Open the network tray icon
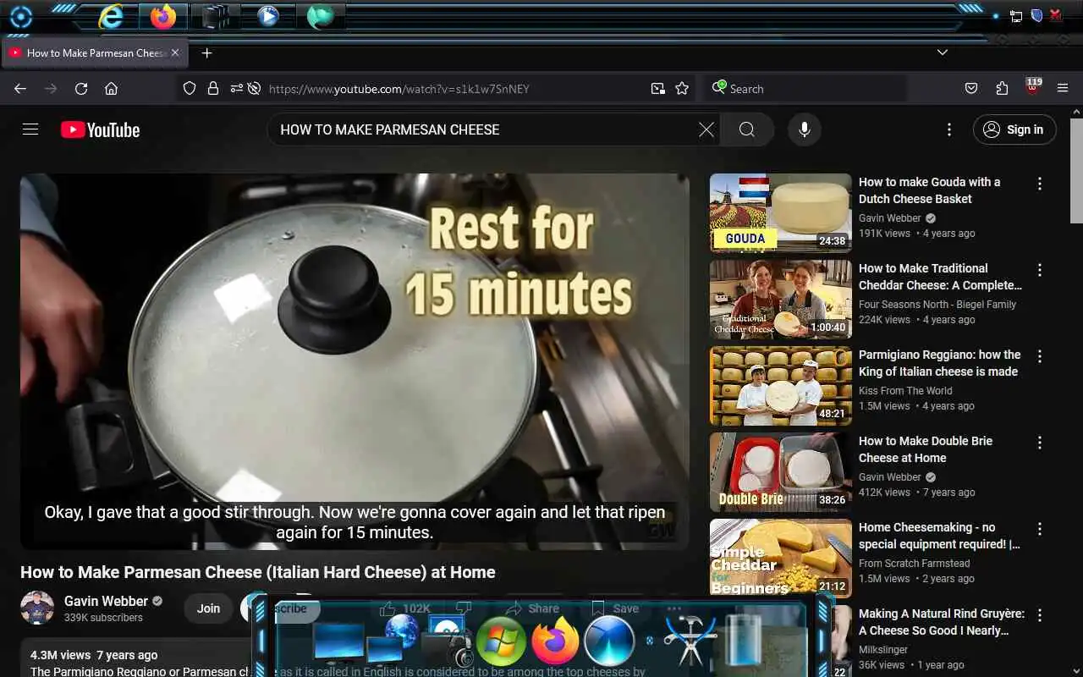Screen dimensions: 1083x677 pos(1016,15)
